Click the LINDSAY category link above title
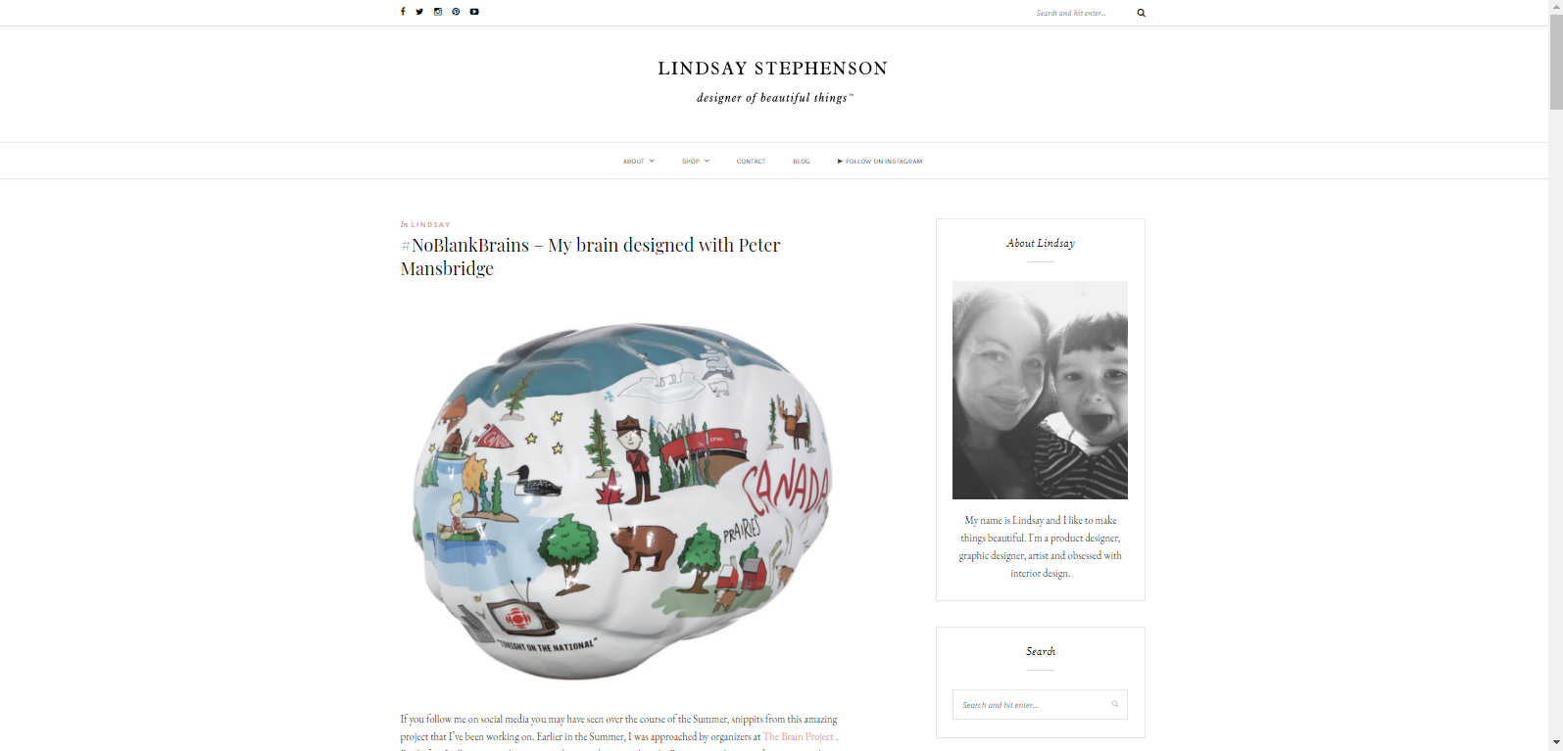Screen dimensions: 1563x751 pos(431,225)
